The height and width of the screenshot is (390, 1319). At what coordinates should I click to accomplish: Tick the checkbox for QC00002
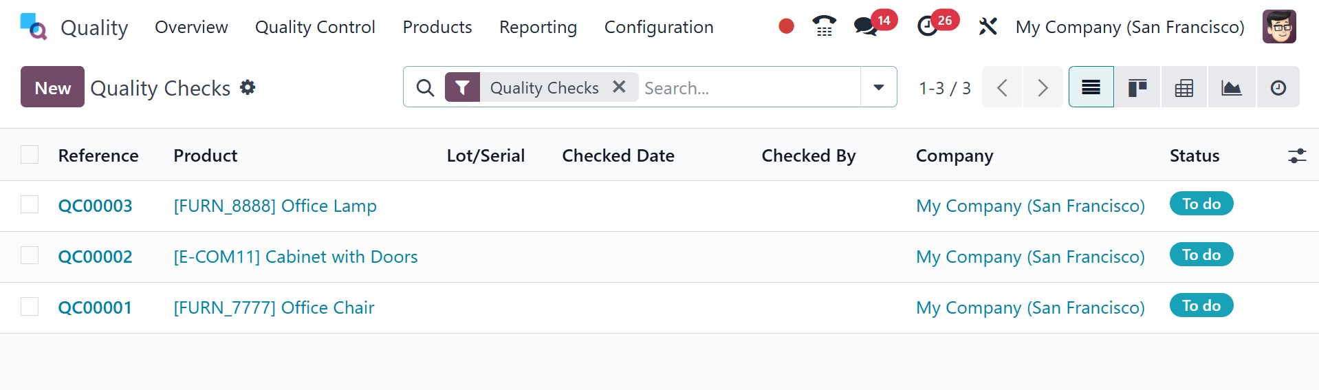30,256
